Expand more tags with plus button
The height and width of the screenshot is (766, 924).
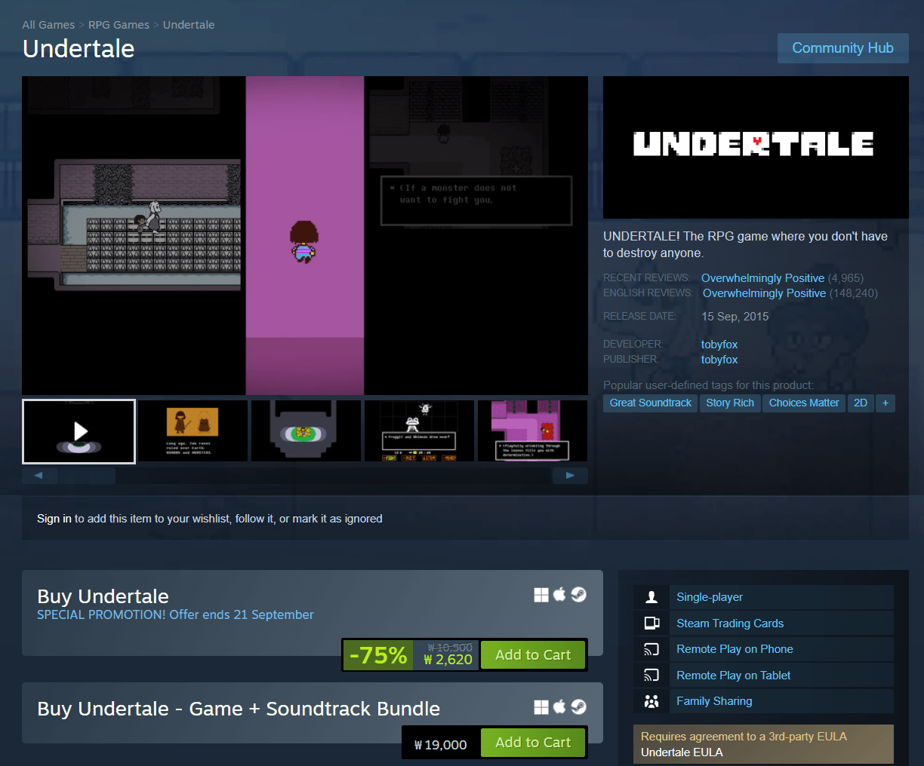[x=885, y=403]
